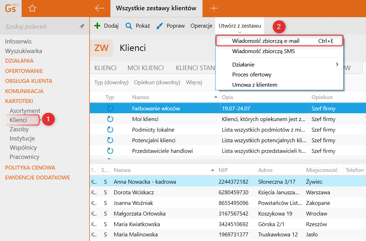
Task: Click the Gs PRO logo icon
Action: coord(11,8)
